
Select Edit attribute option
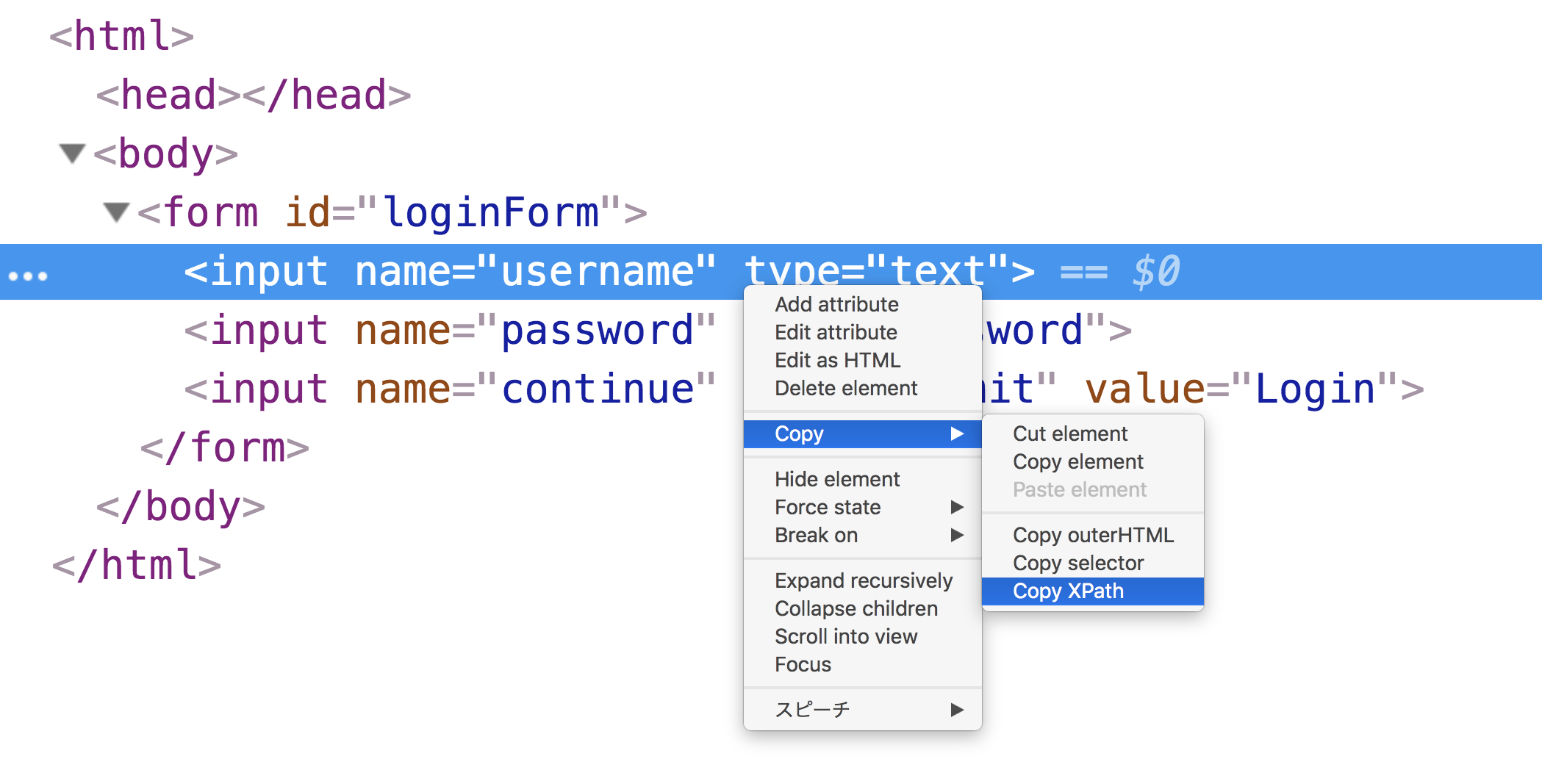[836, 332]
